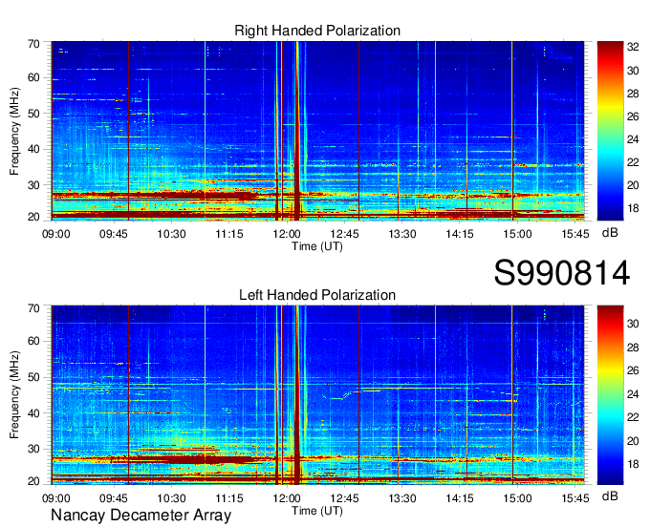Click the 60 MHz tick of Left Handed plot
This screenshot has height=527, width=650.
33,341
